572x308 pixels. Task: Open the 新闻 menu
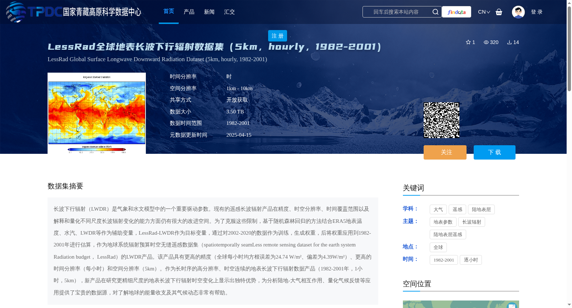point(209,12)
